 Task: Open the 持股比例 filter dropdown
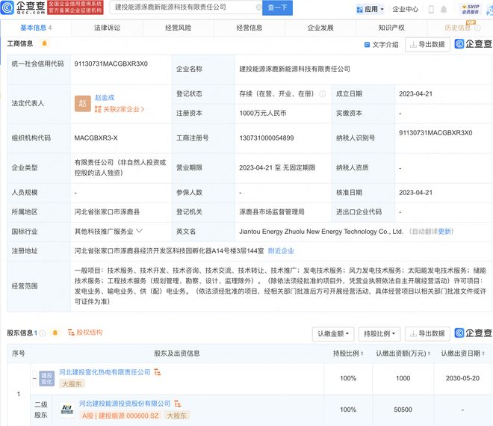click(x=379, y=334)
